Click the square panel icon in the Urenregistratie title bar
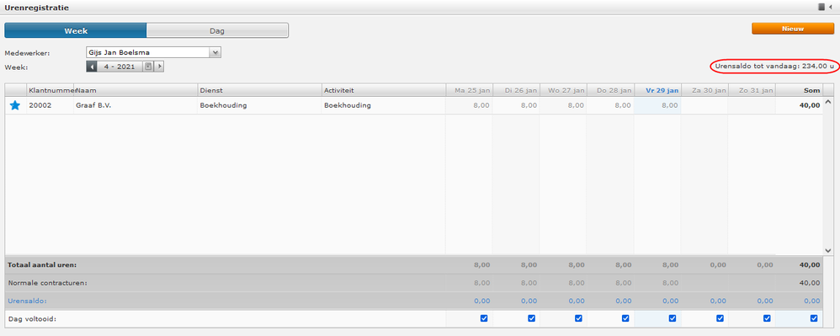The image size is (840, 336). (x=821, y=8)
